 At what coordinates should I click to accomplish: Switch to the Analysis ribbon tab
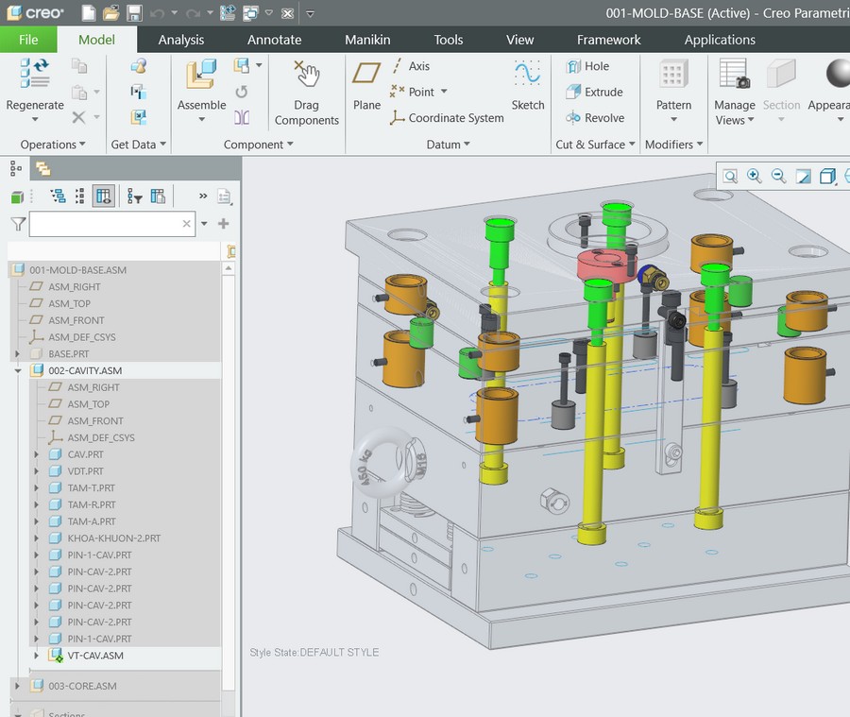(181, 40)
